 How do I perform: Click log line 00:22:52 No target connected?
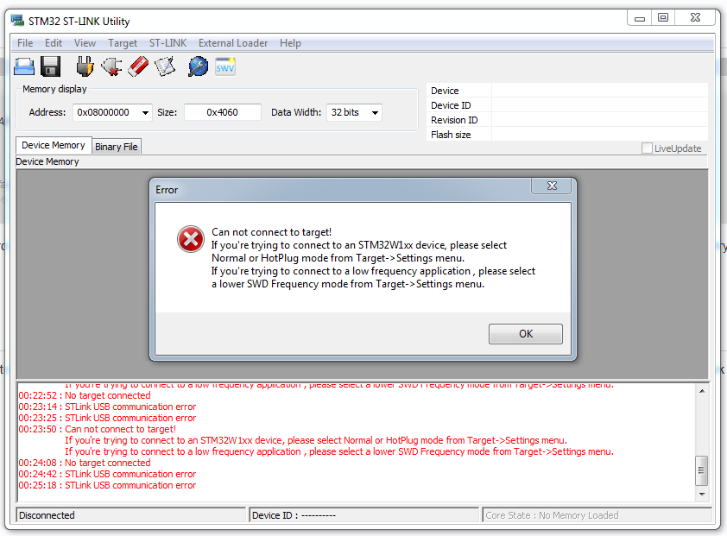click(85, 395)
